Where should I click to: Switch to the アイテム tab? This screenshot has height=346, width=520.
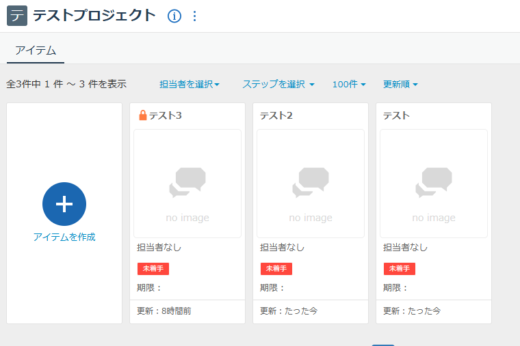coord(36,50)
